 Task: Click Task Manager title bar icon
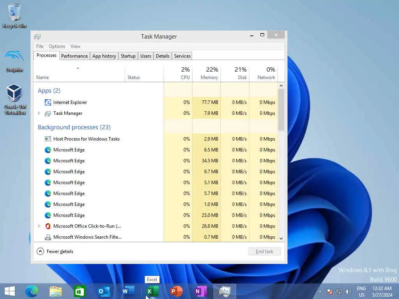tap(37, 37)
